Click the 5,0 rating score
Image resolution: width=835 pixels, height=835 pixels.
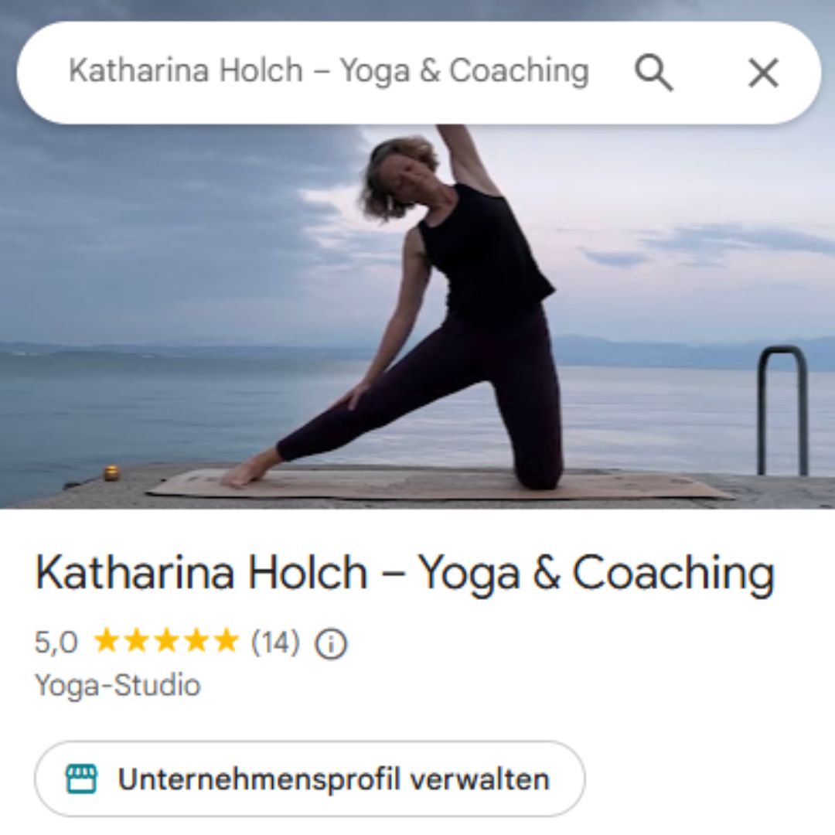tap(56, 642)
